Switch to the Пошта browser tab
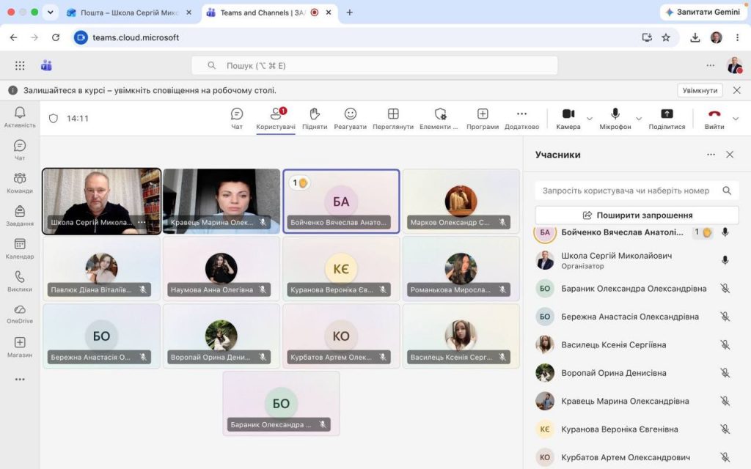This screenshot has height=469, width=751. click(x=130, y=13)
